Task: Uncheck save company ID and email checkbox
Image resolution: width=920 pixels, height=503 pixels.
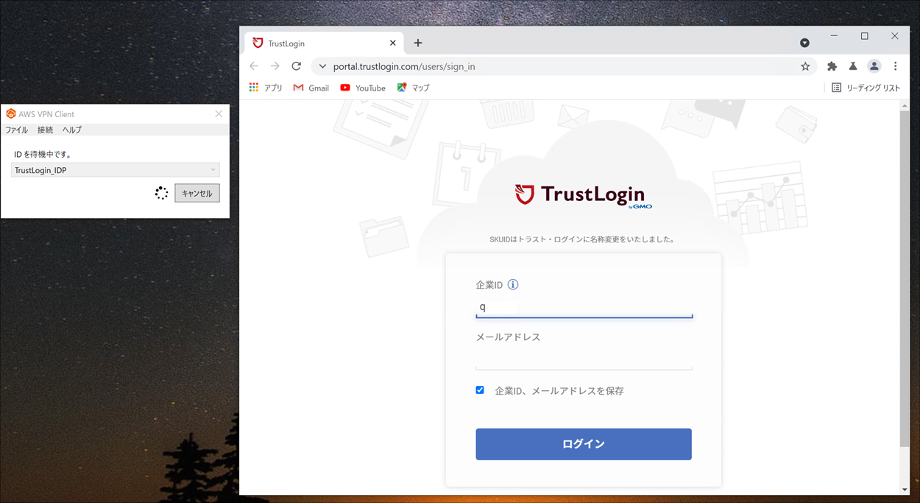Action: click(x=480, y=390)
